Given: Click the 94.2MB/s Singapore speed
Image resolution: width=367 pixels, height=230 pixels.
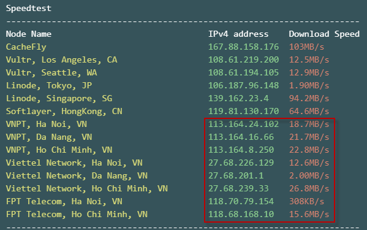Looking at the screenshot, I should click(x=309, y=98).
